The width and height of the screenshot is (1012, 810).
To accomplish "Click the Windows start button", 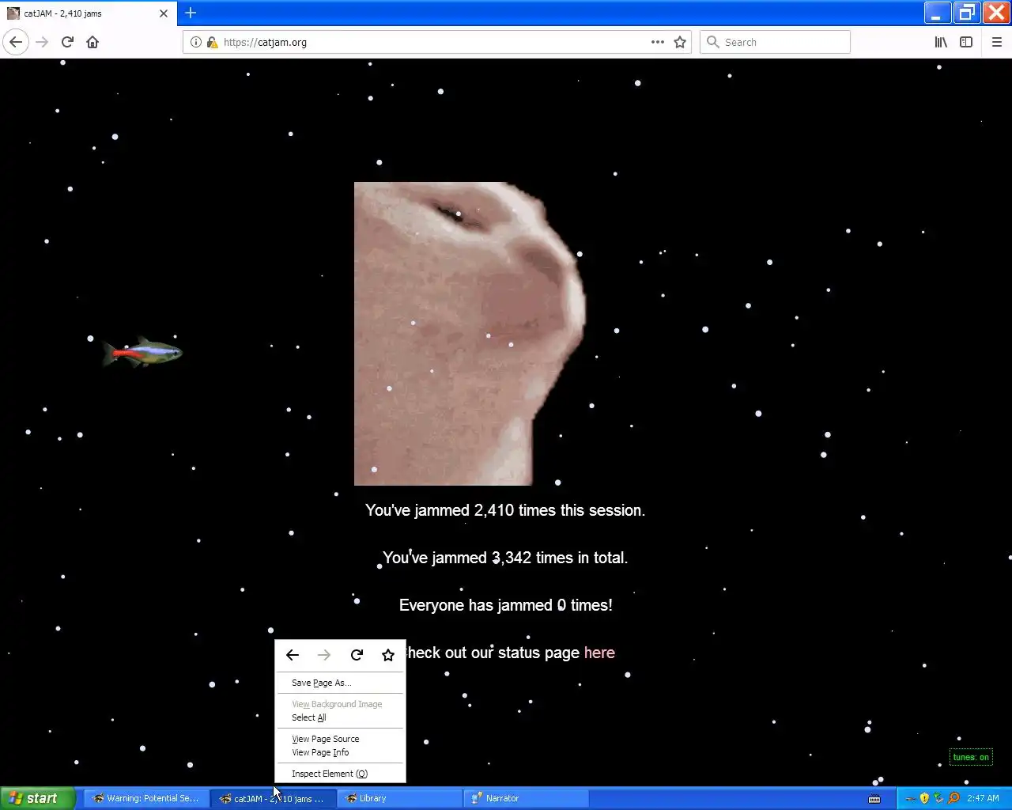I will tap(37, 798).
